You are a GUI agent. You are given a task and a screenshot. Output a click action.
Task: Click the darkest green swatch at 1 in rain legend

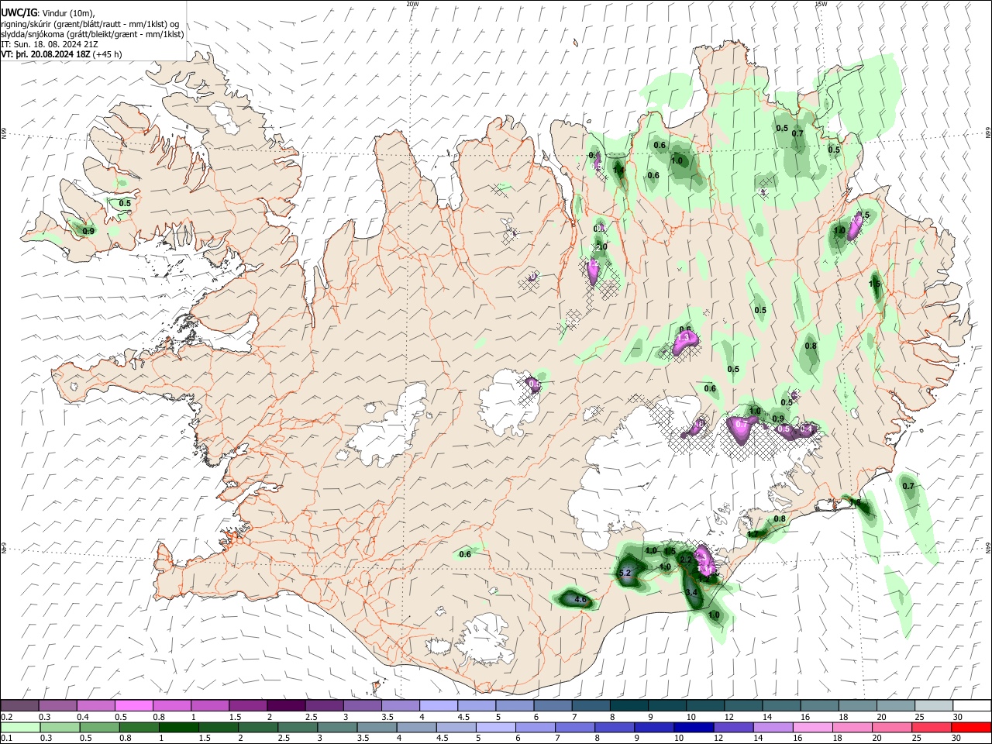[179, 727]
